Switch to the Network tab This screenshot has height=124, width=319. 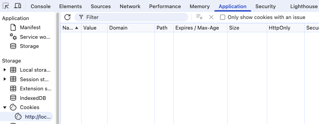[130, 6]
